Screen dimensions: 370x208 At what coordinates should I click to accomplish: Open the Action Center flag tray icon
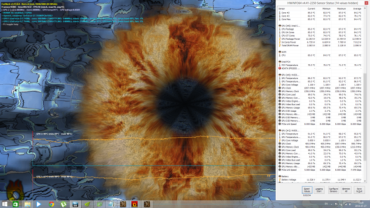[336, 204]
